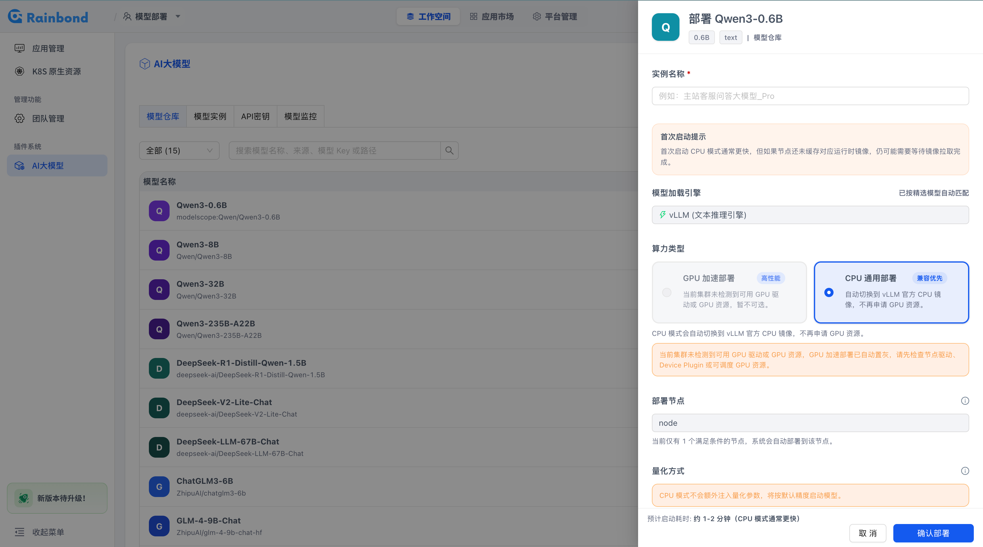Click the 团队管理 gear icon
The image size is (983, 547).
20,118
